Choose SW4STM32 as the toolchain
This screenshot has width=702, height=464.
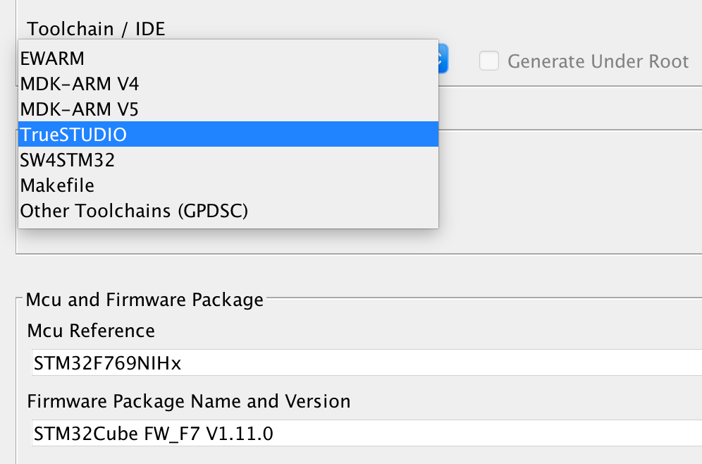point(228,159)
